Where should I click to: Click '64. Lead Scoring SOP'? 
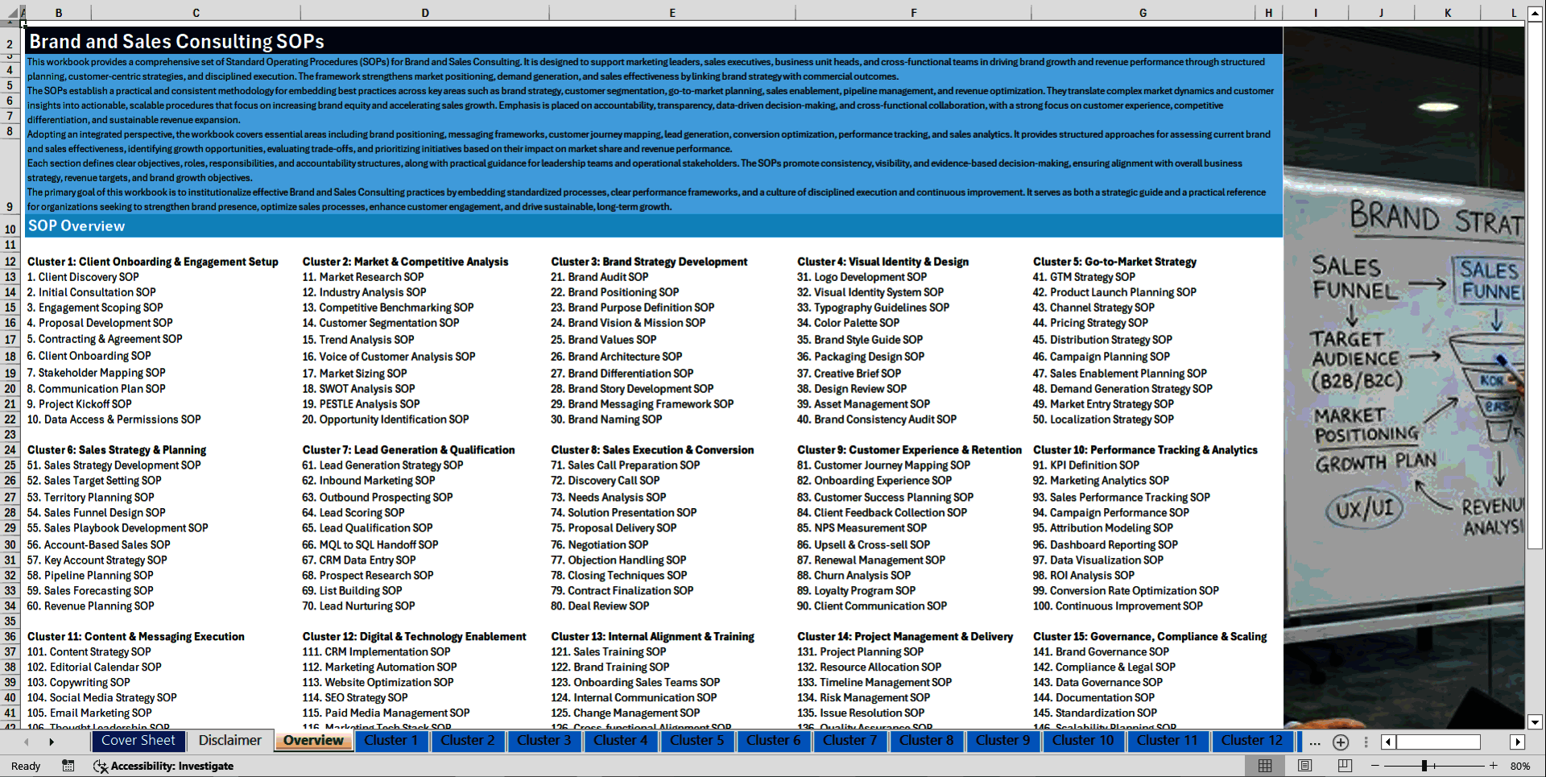pyautogui.click(x=353, y=513)
